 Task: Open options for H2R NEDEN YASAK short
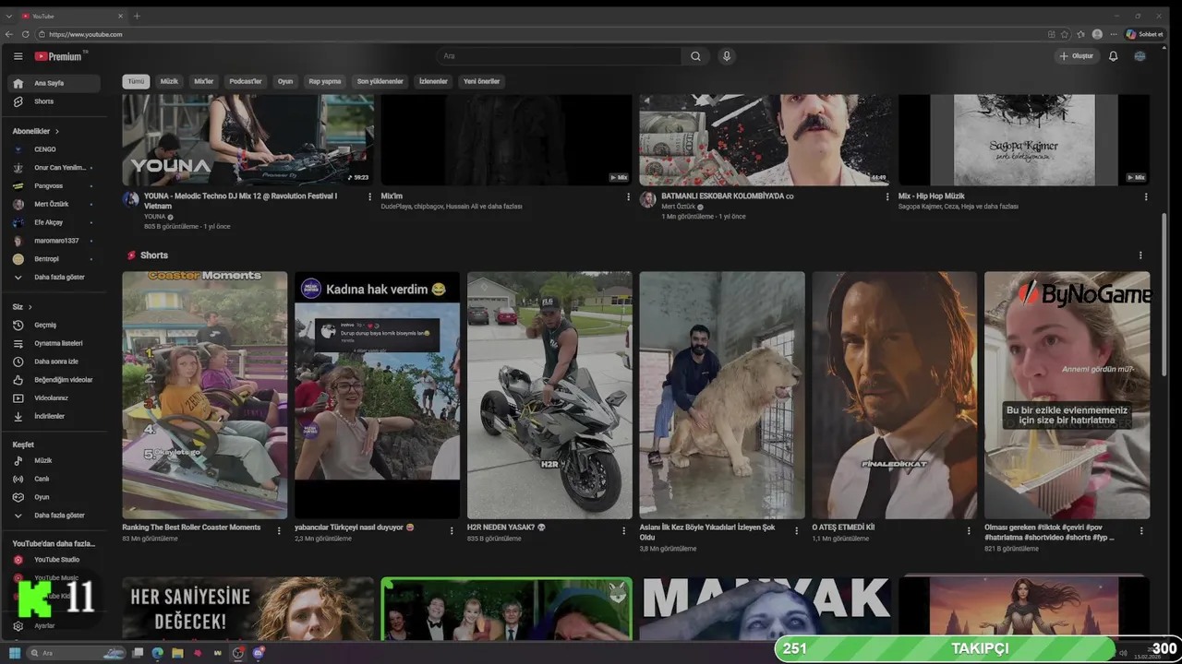coord(624,531)
